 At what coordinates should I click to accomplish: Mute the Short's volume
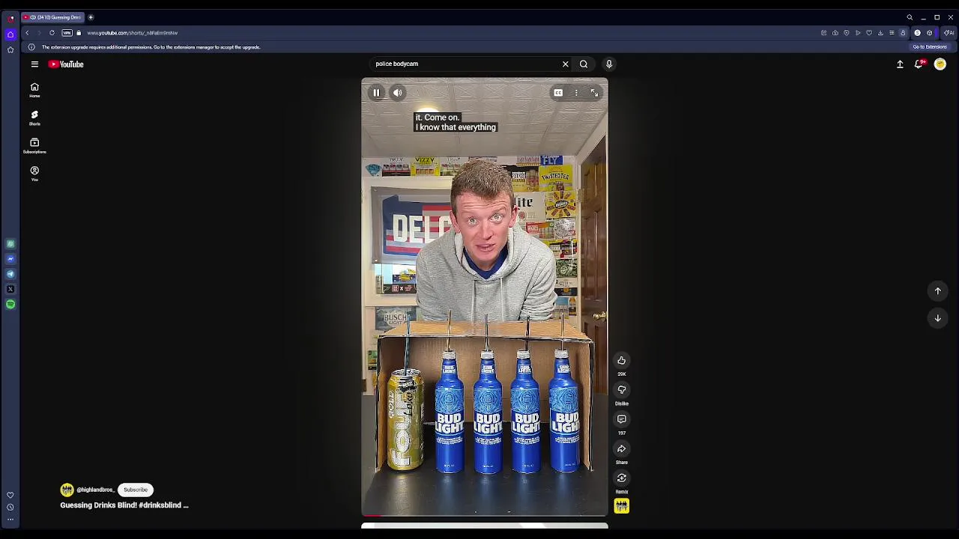(398, 93)
